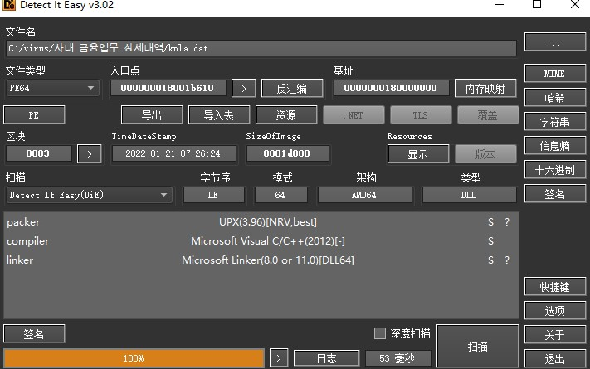Click the LE endianness button
Viewport: 590px width, 369px height.
pos(214,195)
